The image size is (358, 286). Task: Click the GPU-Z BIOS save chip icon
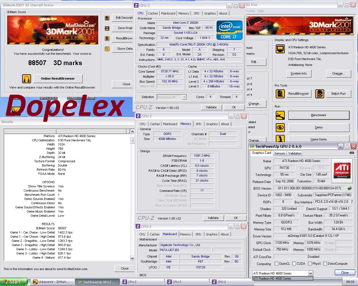point(350,188)
